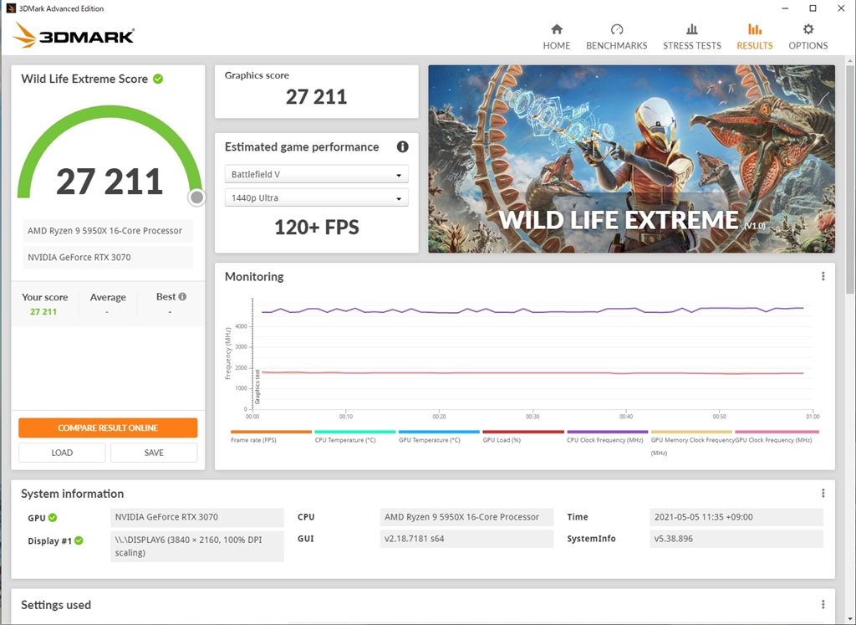Click the green check icon beside Display #1

pyautogui.click(x=79, y=540)
